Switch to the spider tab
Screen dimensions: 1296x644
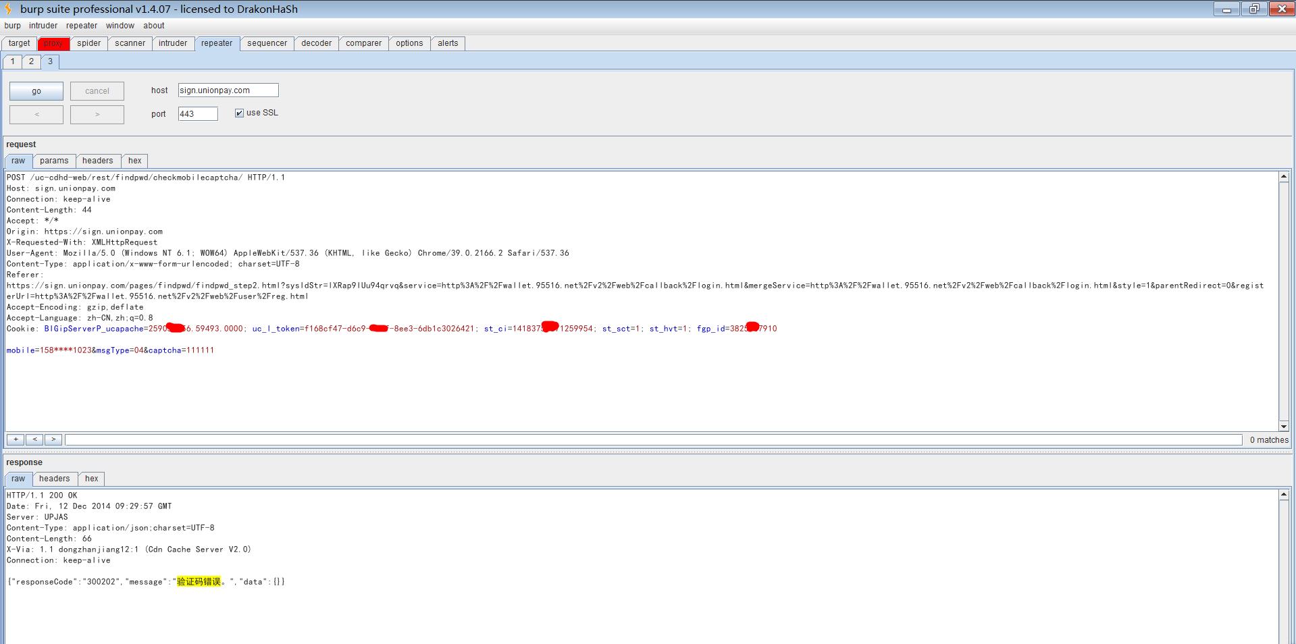88,43
